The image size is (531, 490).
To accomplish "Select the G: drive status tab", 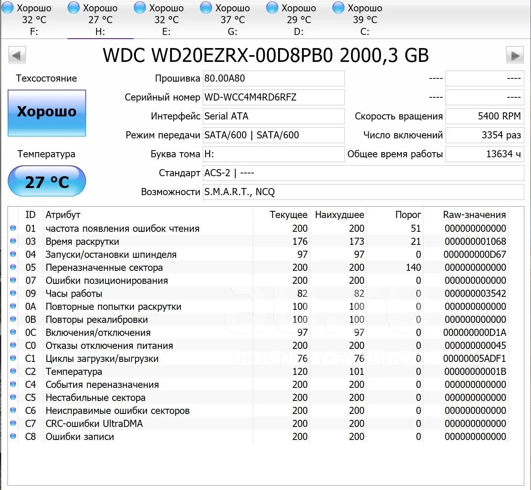I will [x=233, y=20].
